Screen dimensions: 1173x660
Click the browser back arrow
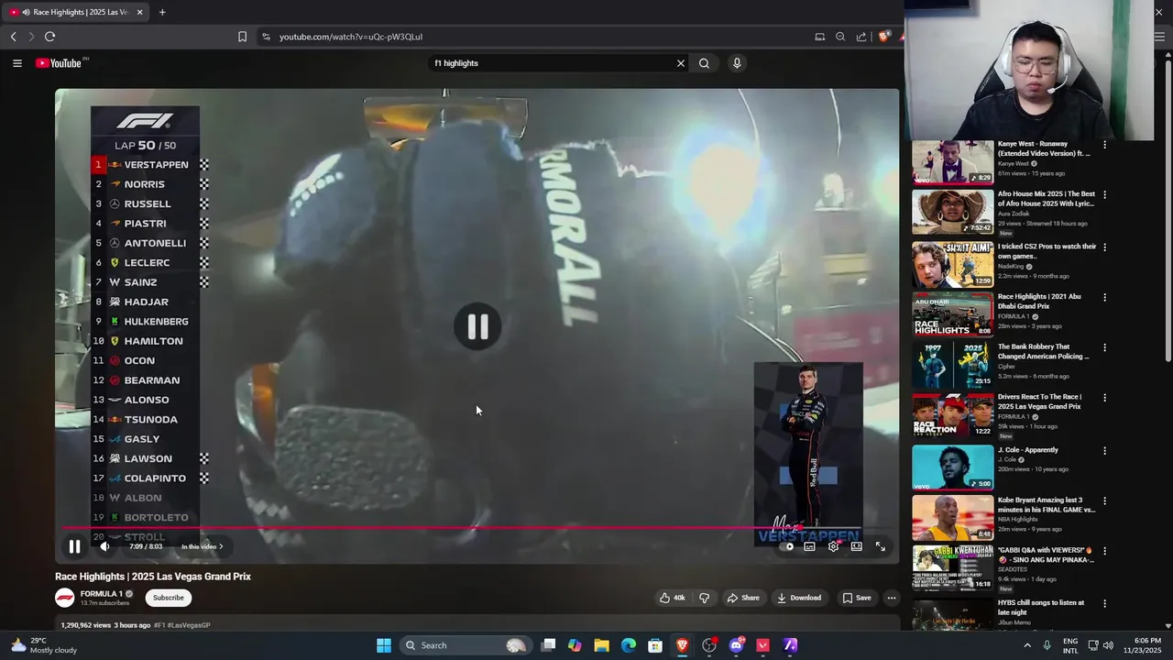click(x=13, y=37)
